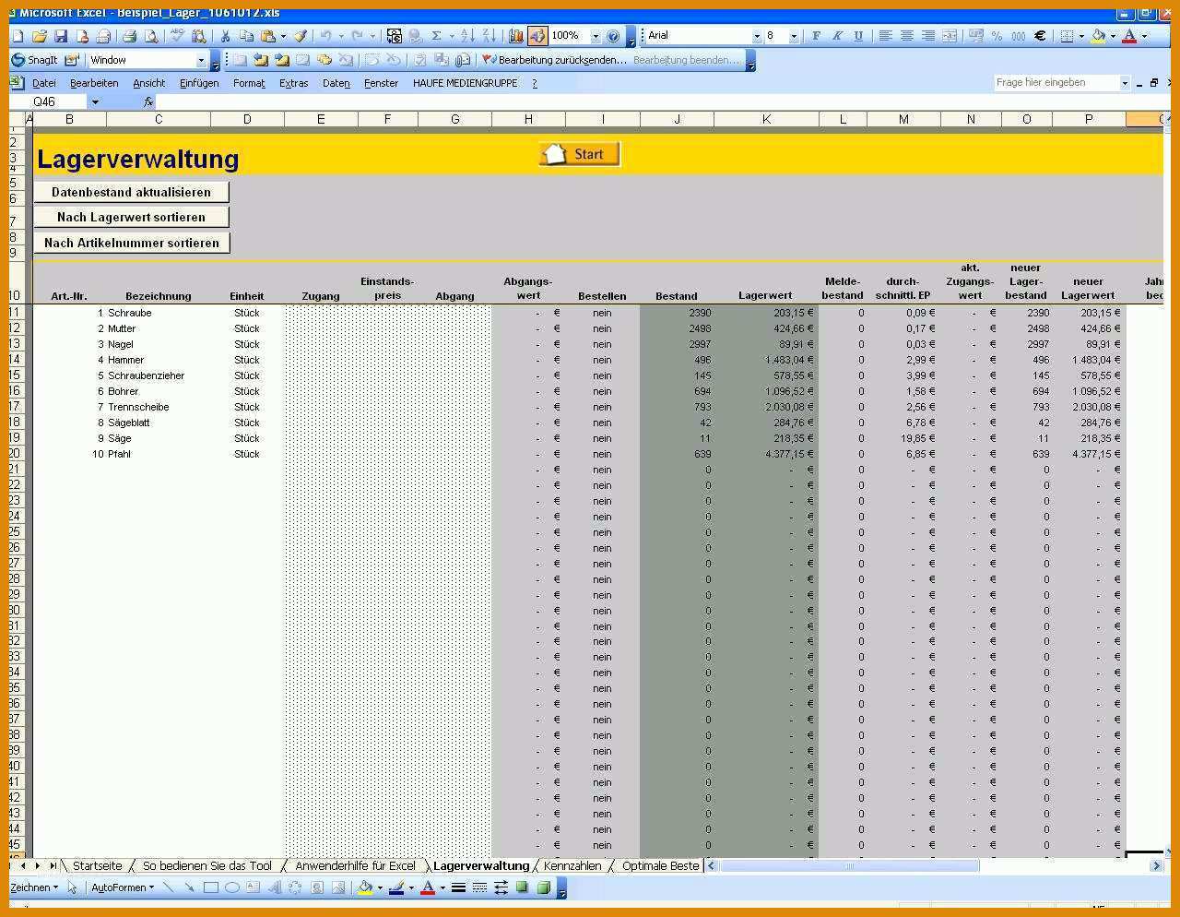Screen dimensions: 1180x917
Task: Open the AutoFormen shapes menu
Action: 123,887
